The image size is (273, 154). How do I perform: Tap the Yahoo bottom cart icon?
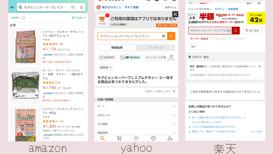119,138
